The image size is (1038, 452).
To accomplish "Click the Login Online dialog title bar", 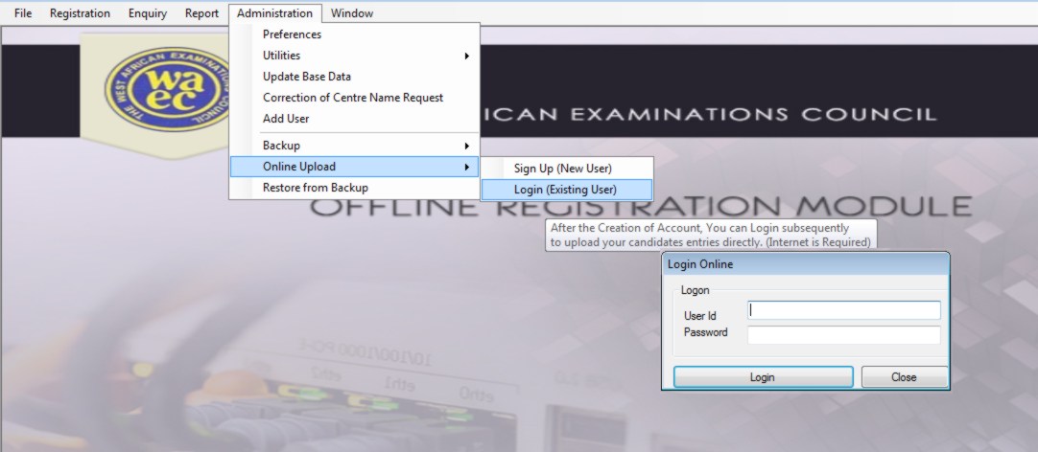I will pyautogui.click(x=806, y=264).
